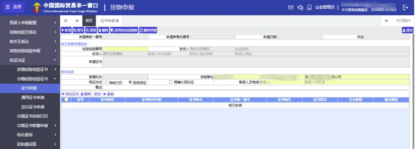Click the tab-scroll right double arrow
Viewport: 415px width, 149px height.
[387, 21]
